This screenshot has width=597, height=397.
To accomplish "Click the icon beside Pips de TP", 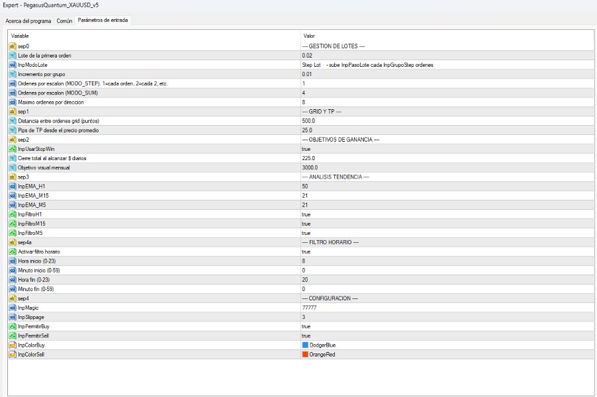I will tap(13, 130).
